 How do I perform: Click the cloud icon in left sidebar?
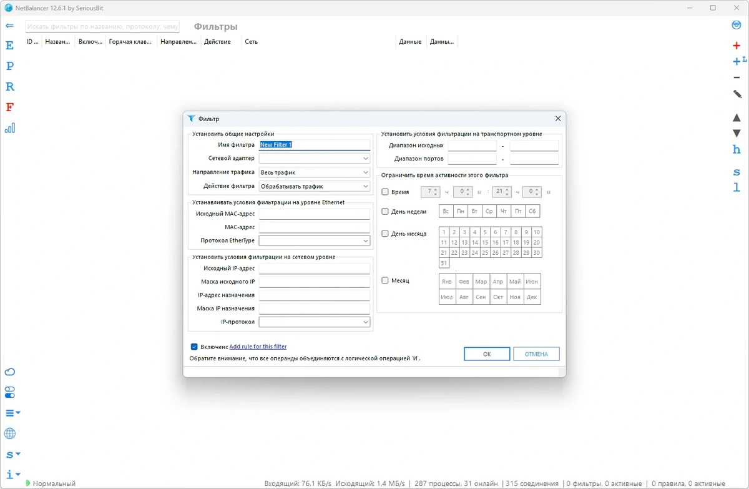point(9,372)
